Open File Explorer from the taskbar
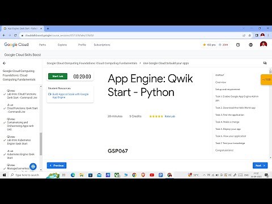Viewport: 272px width, 204px height. (82, 175)
